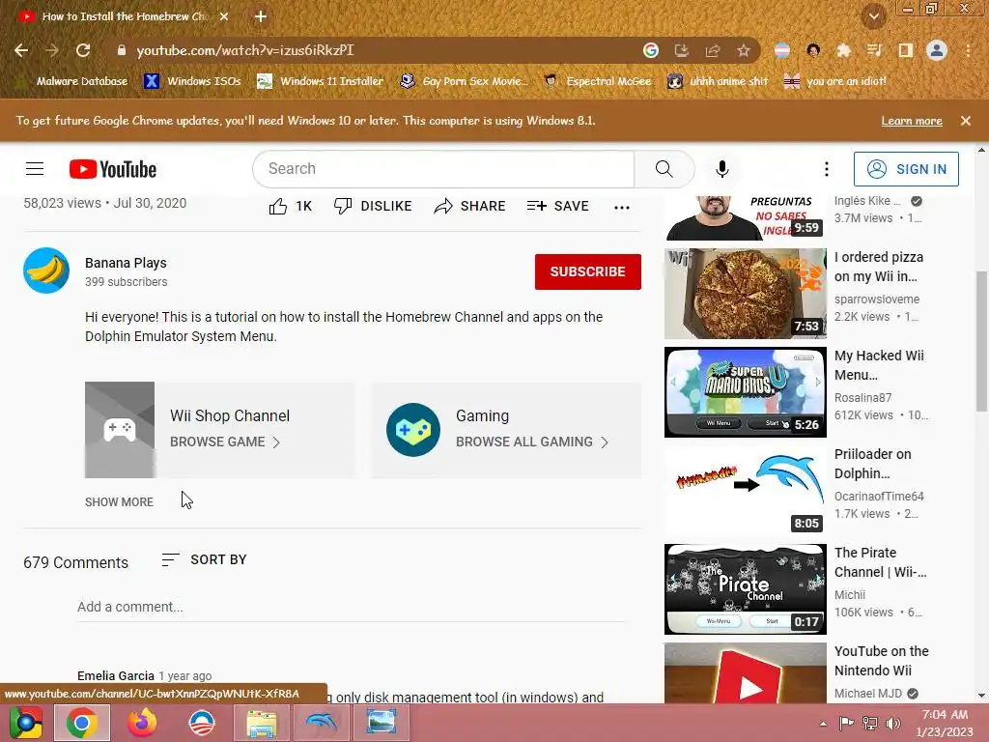Click the Windows Start button
Screen dimensions: 989x742
(x=25, y=723)
